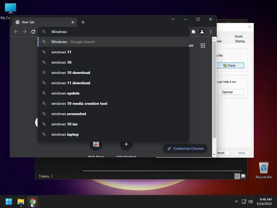Image resolution: width=277 pixels, height=208 pixels.
Task: Switch to Sharing tab in properties dialog
Action: (240, 41)
